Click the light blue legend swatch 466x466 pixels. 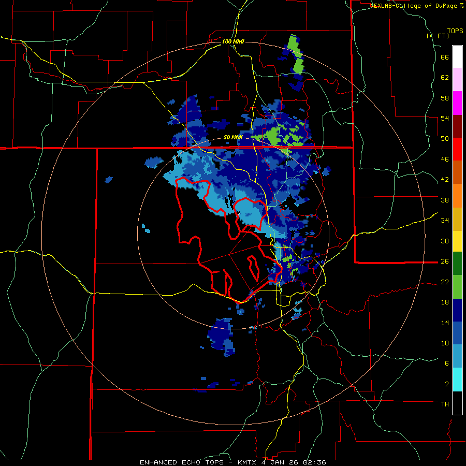pos(457,356)
